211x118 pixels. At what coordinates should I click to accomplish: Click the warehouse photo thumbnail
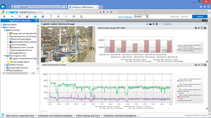coord(68,44)
